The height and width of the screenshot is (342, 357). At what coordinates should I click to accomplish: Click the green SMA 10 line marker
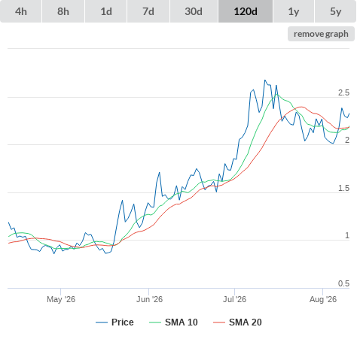[x=155, y=322]
